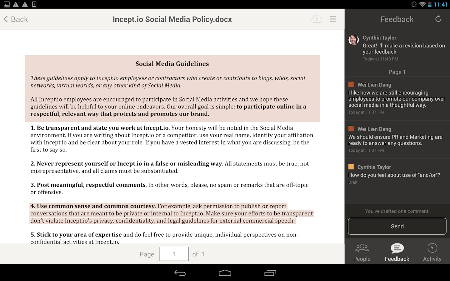Click the Send button
450x281 pixels.
[397, 226]
